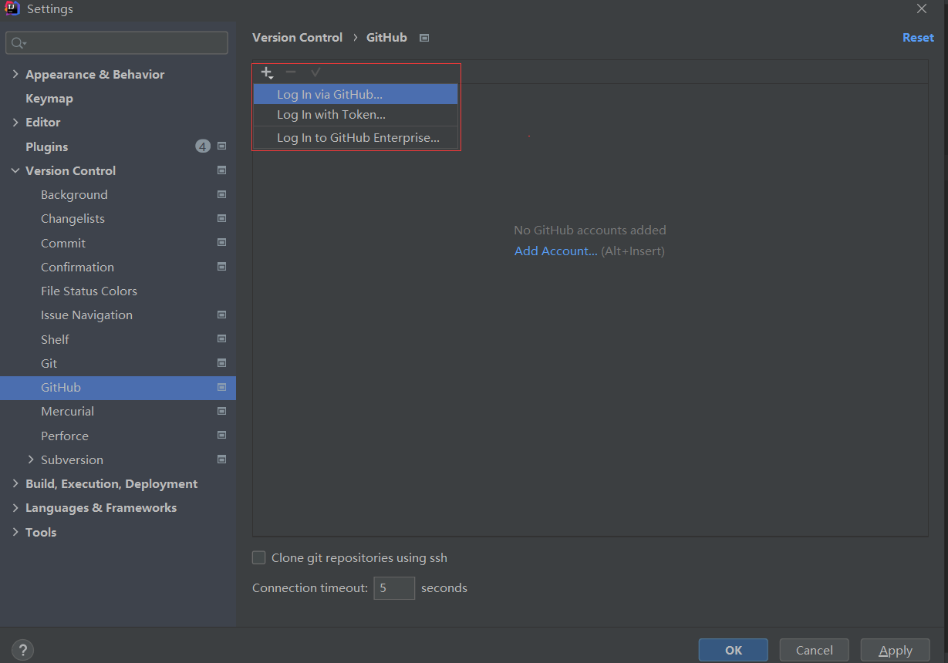The width and height of the screenshot is (948, 663).
Task: Click the Reset link
Action: [918, 37]
